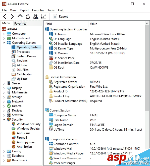The image size is (150, 166).
Task: Click the Network tree icon
Action: pyautogui.click(x=9, y=101)
